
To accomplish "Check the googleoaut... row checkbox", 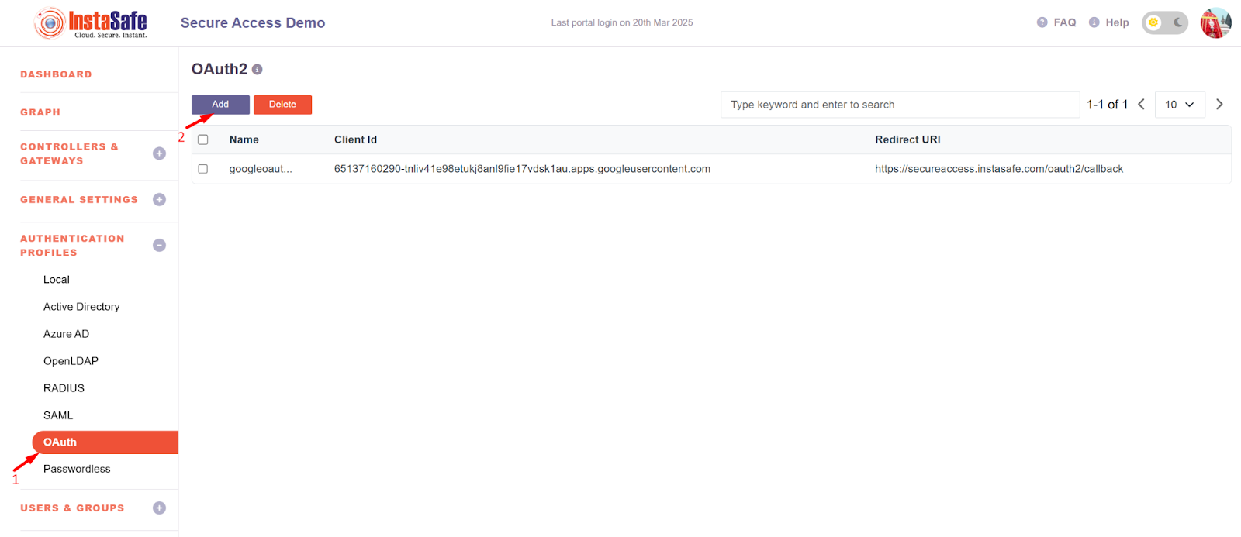I will 203,169.
